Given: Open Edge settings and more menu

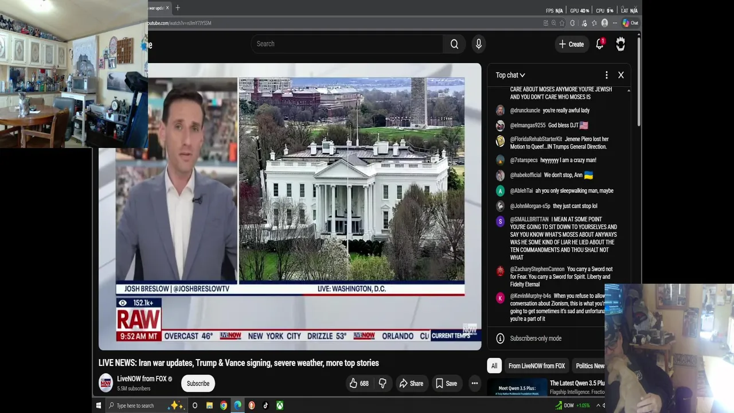Looking at the screenshot, I should click(x=615, y=23).
